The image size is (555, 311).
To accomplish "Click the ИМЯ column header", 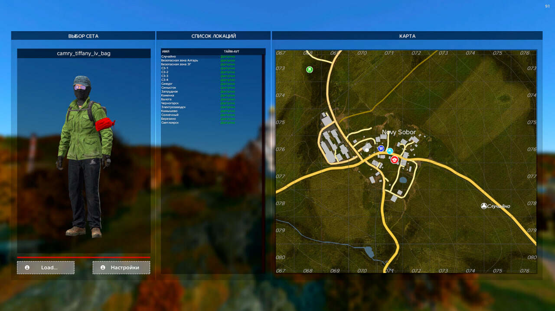I will (165, 51).
